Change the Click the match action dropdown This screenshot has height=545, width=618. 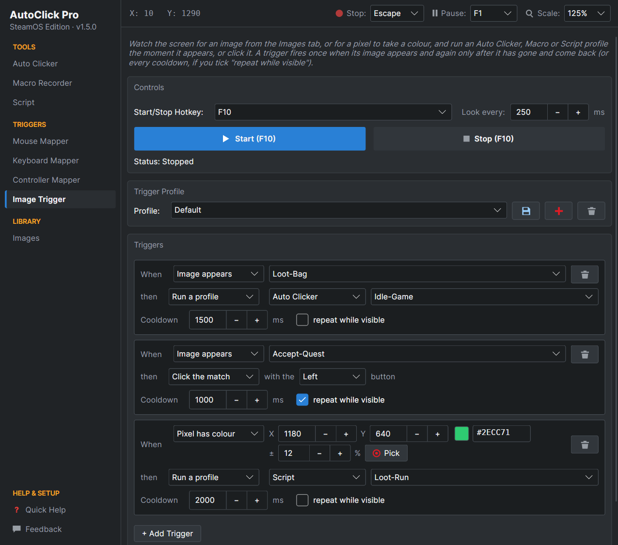tap(214, 377)
